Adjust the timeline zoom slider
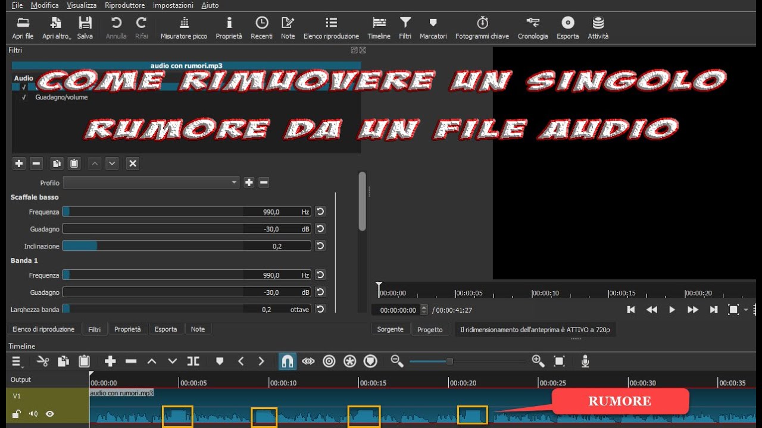The width and height of the screenshot is (762, 428). click(x=468, y=361)
